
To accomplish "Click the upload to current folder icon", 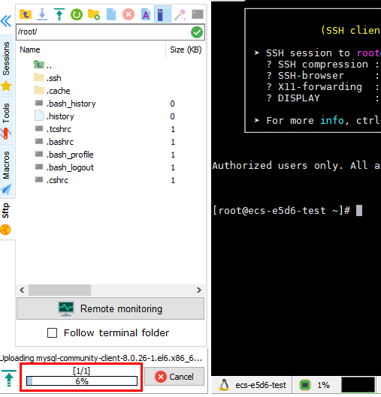I will tap(59, 14).
